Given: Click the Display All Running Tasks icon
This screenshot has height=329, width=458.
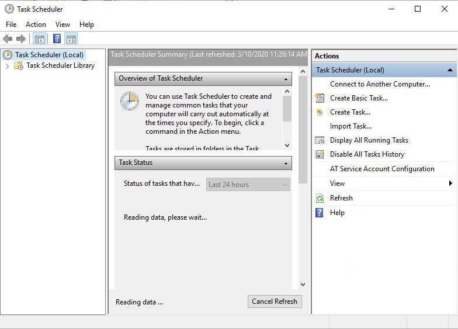Looking at the screenshot, I should pos(320,140).
